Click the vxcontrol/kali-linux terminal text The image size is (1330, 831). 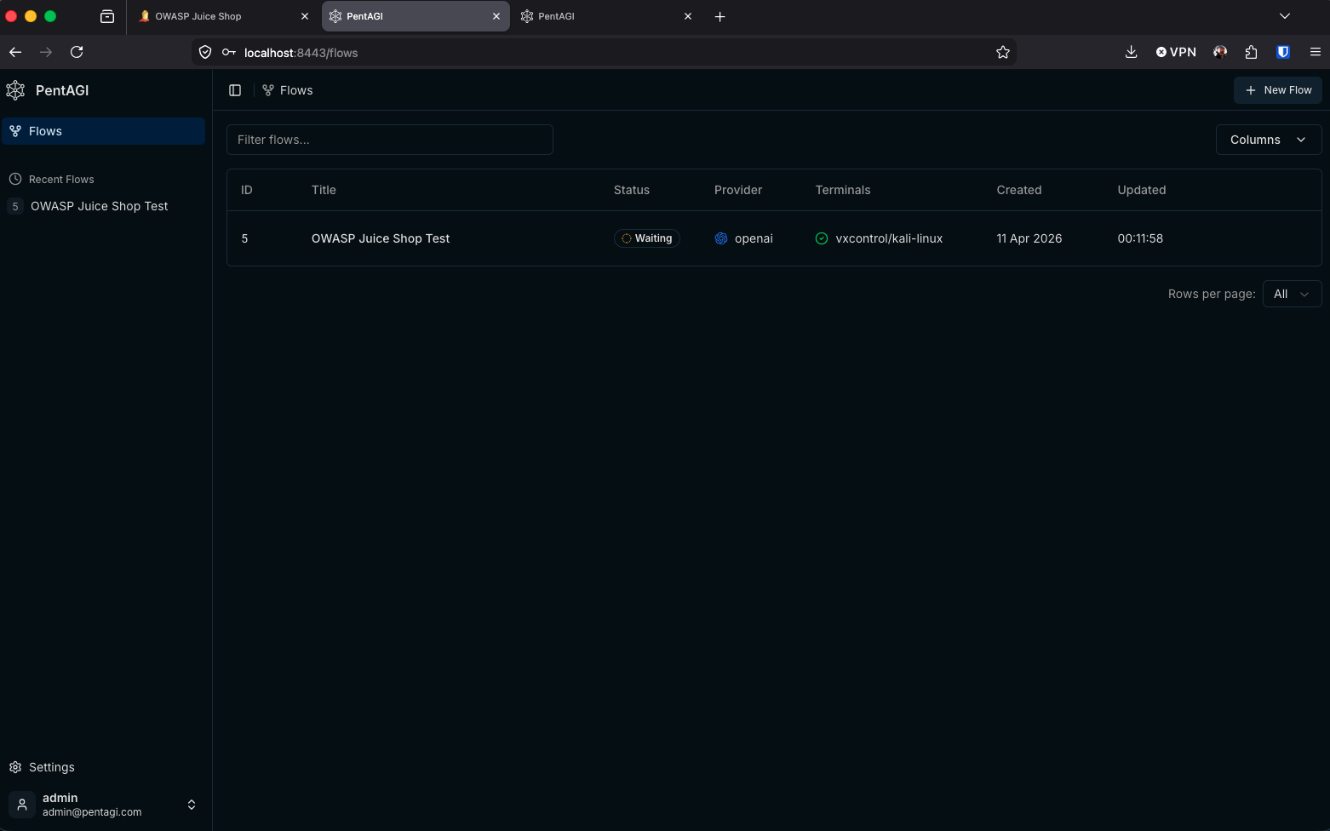(889, 238)
